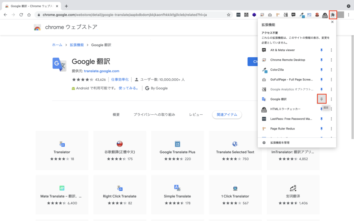
Task: Show the LastPass three-dot menu
Action: click(x=331, y=119)
